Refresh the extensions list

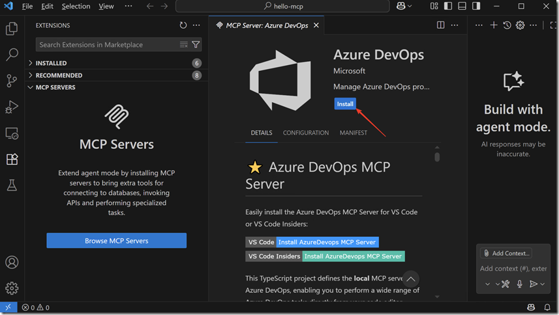(183, 25)
